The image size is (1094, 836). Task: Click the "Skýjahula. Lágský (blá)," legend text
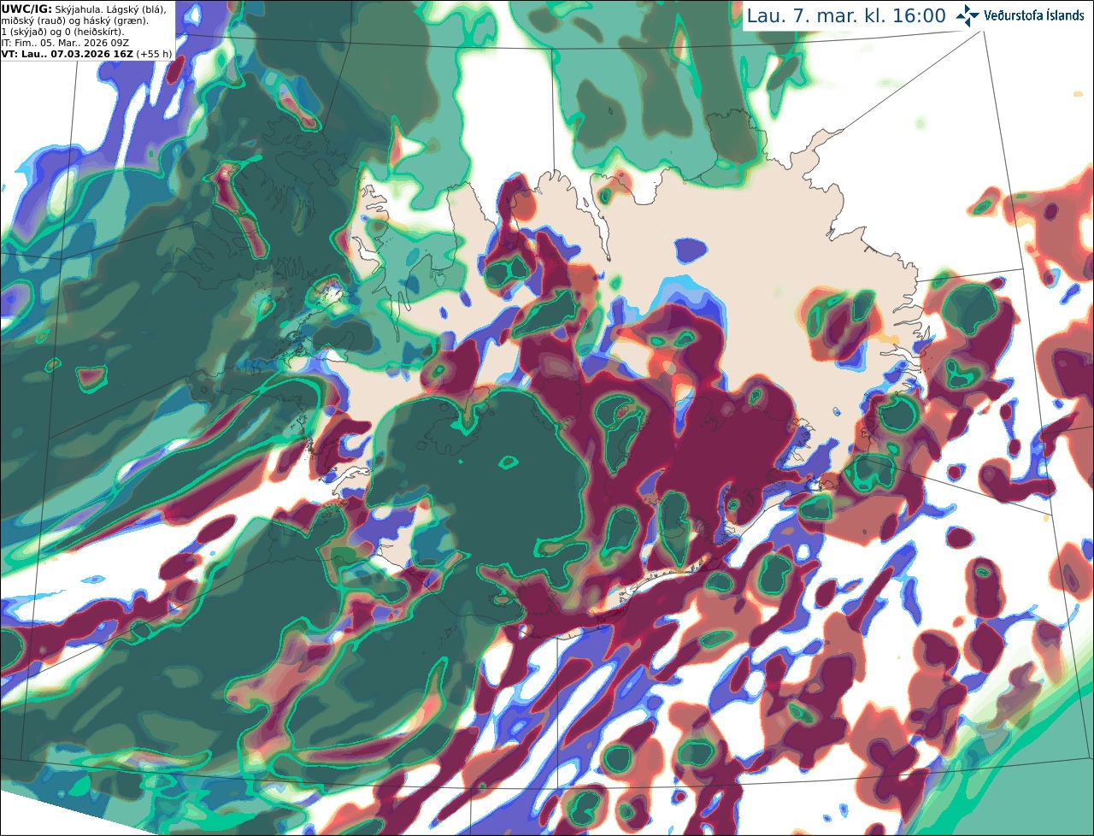[x=110, y=9]
